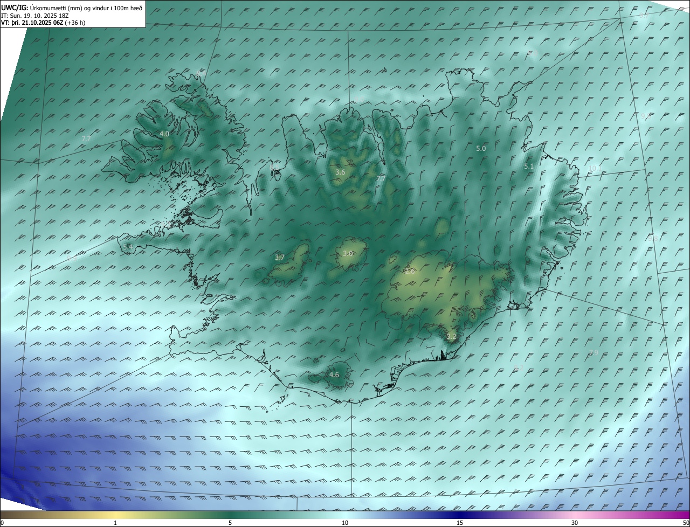690x527 pixels.
Task: Click the 4.6 value on the southern glacier
Action: (334, 375)
